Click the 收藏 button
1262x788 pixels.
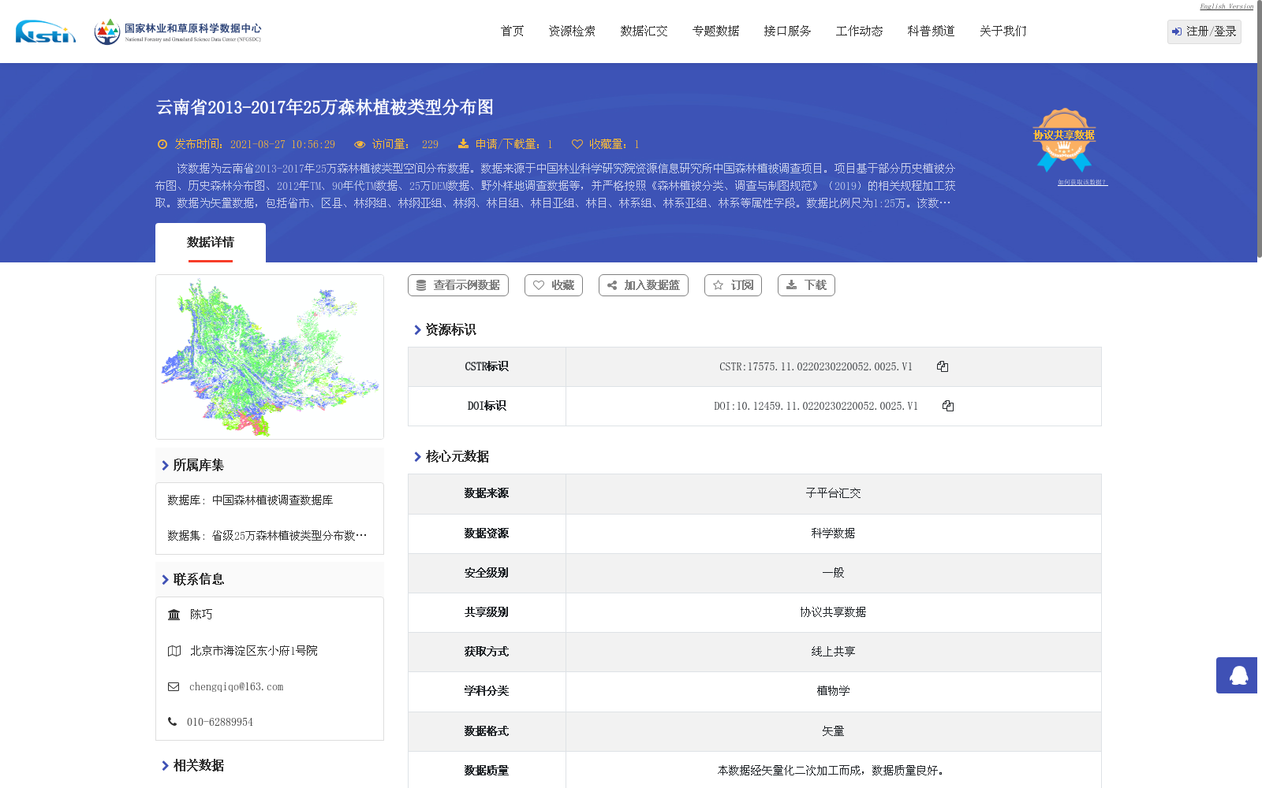pos(554,285)
